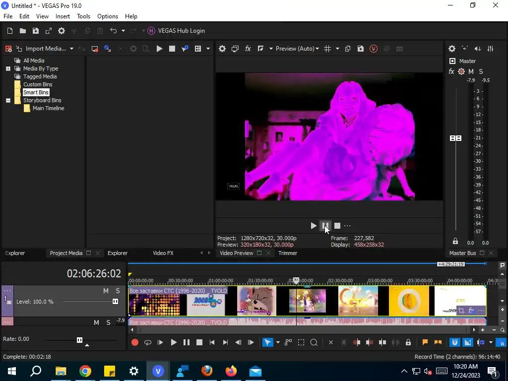The height and width of the screenshot is (381, 508).
Task: Go to end of project
Action: point(226,342)
